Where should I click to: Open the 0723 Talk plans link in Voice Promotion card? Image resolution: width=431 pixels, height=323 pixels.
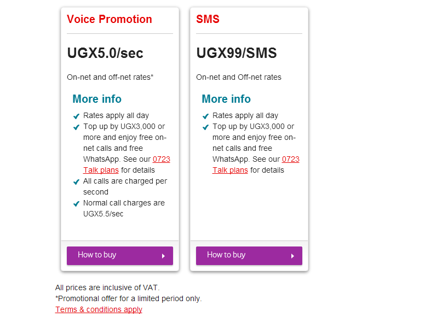(101, 170)
